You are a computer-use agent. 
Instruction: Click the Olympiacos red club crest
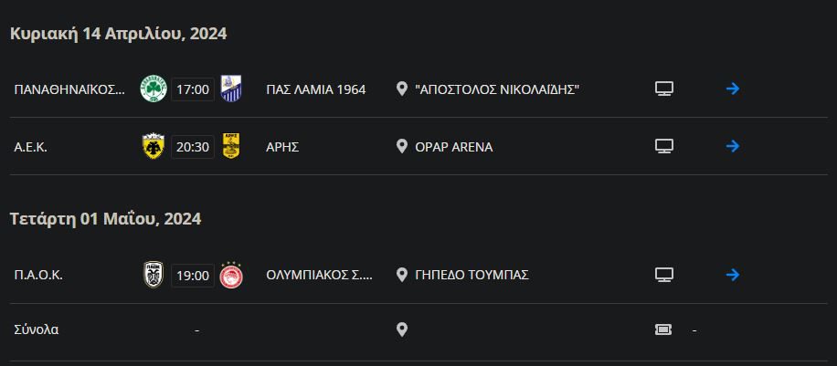pos(231,275)
